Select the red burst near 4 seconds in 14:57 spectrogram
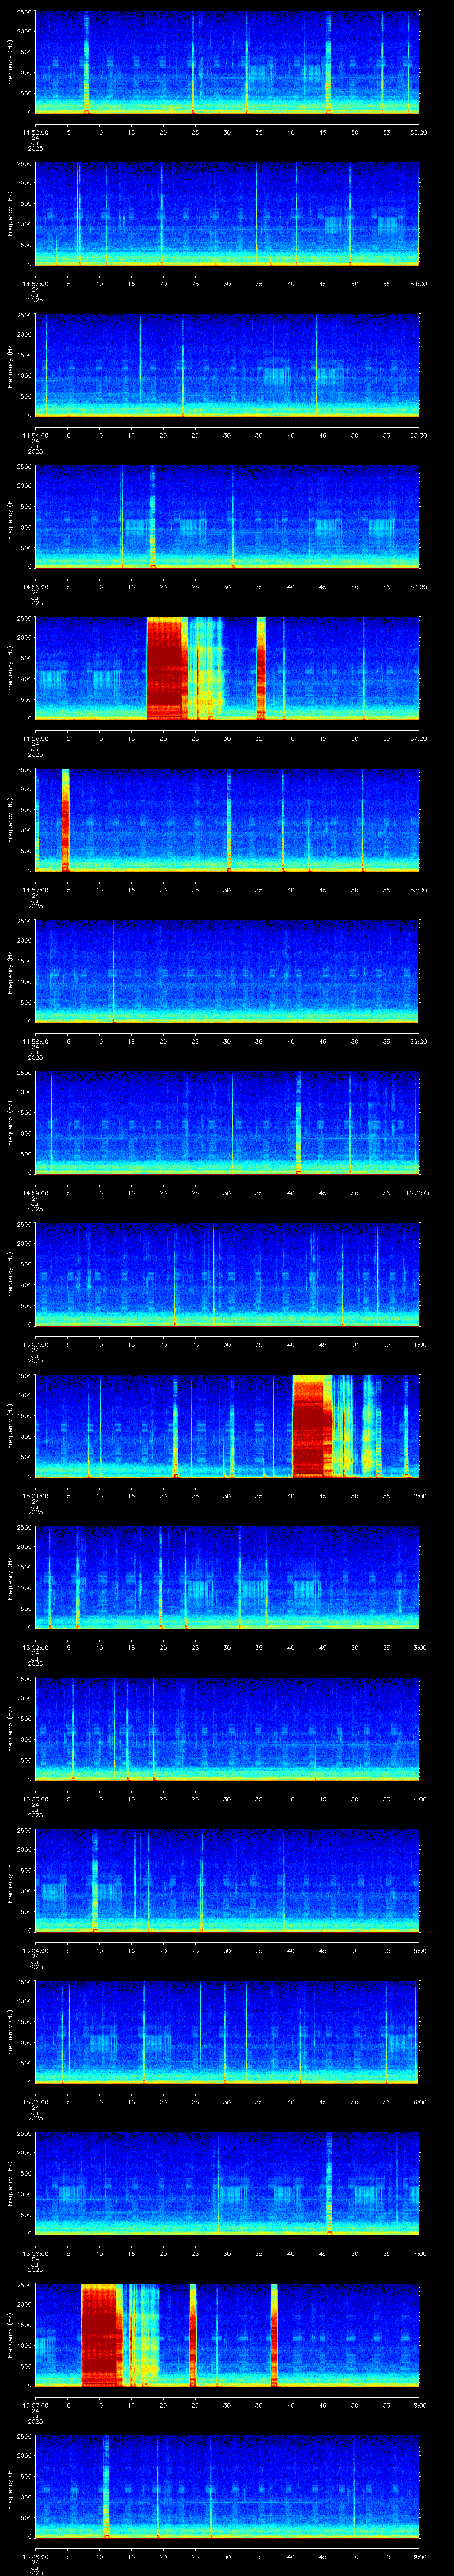The height and width of the screenshot is (2576, 454). tap(66, 819)
